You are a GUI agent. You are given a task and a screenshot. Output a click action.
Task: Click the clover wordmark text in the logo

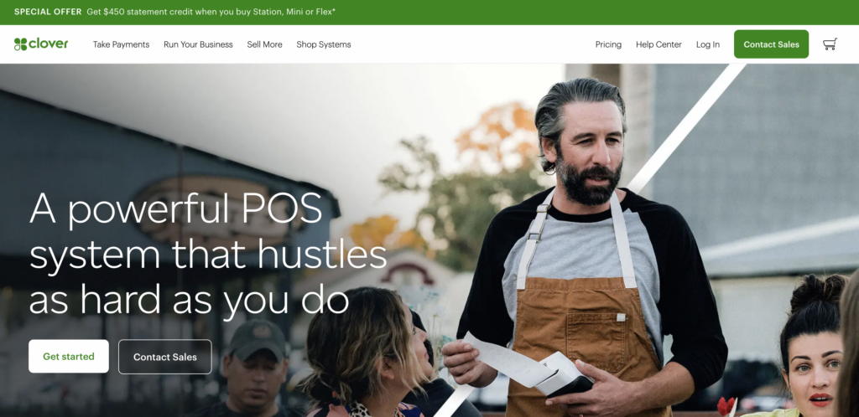[x=49, y=44]
